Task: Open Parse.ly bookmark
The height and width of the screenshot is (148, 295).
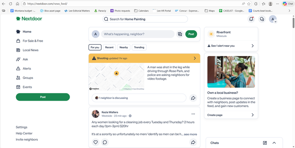Action: (x=100, y=11)
